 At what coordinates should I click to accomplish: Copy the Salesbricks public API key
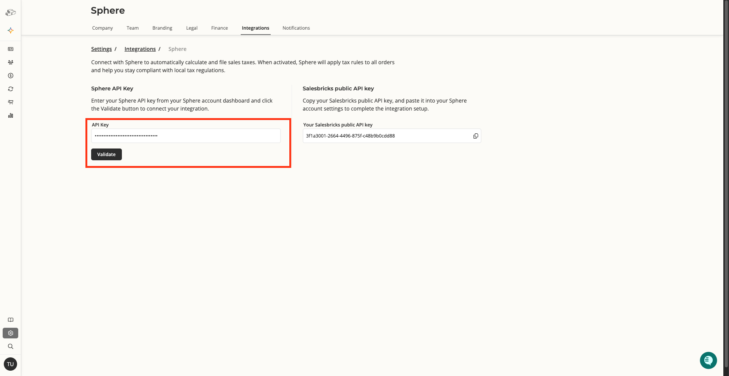tap(475, 136)
